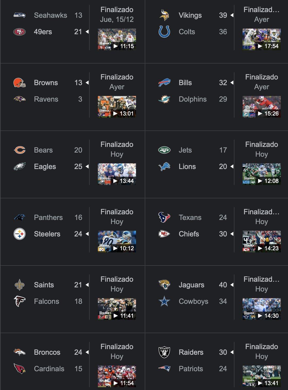Click the Browns helmet logo
Screen dimensions: 288x390
tap(20, 83)
